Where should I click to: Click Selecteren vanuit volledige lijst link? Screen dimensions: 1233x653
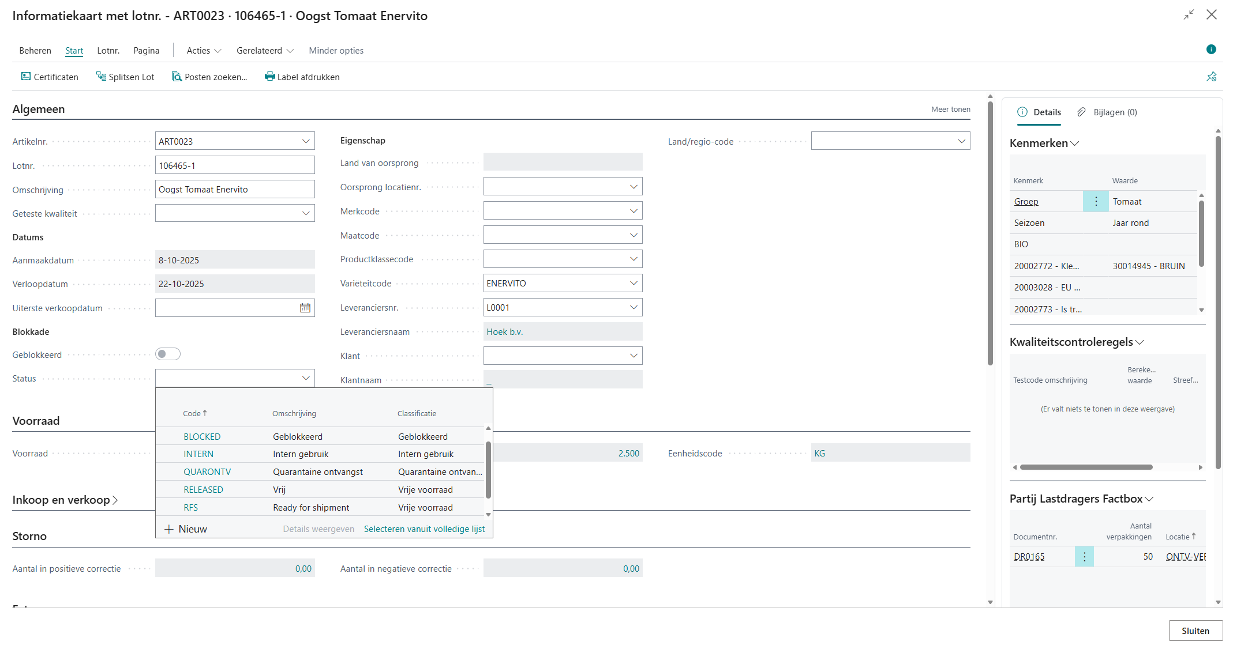tap(424, 529)
